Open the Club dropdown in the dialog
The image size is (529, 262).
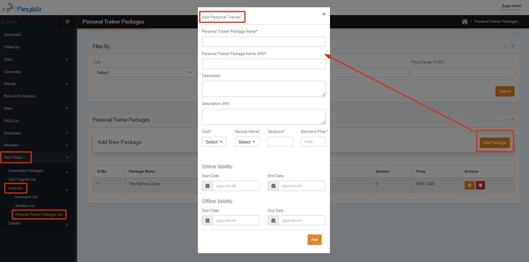coord(214,142)
